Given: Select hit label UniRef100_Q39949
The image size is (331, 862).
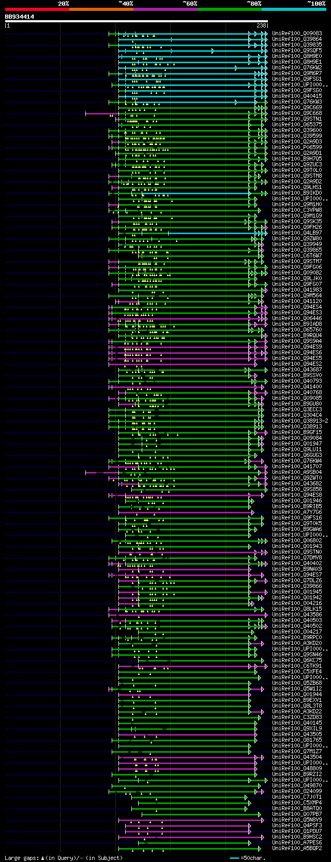Looking at the screenshot, I should tap(297, 244).
